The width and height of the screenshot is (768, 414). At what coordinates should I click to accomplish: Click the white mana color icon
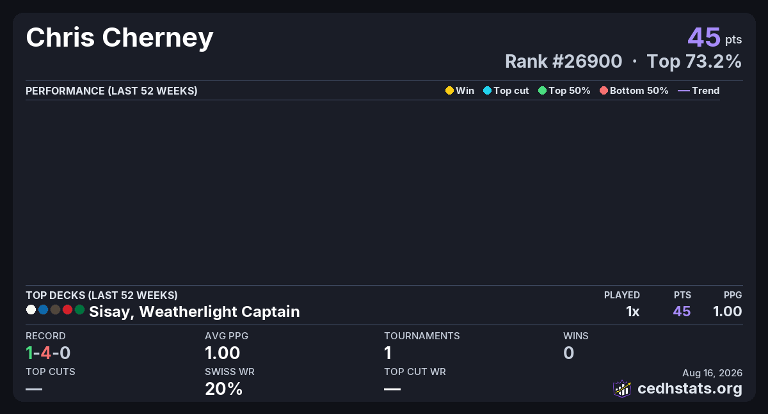click(x=31, y=310)
